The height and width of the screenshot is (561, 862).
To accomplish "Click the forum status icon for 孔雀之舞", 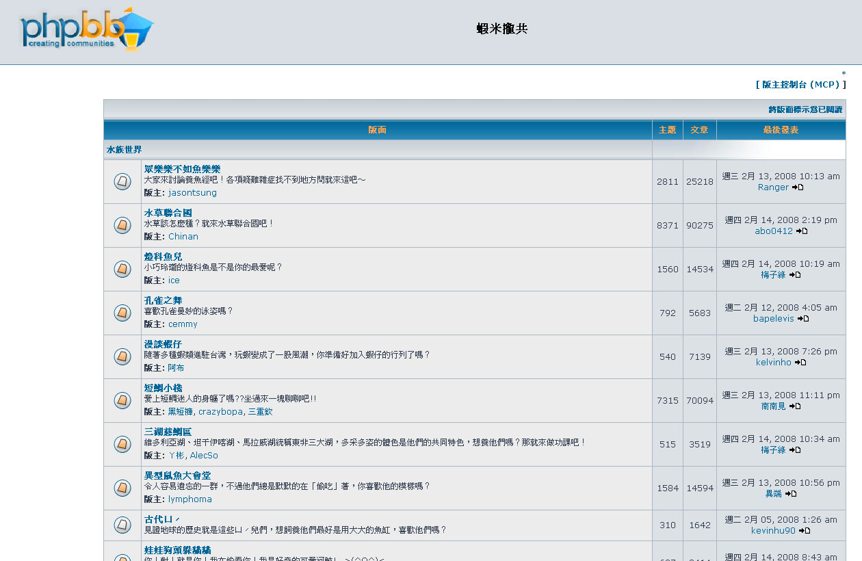I will pyautogui.click(x=122, y=313).
